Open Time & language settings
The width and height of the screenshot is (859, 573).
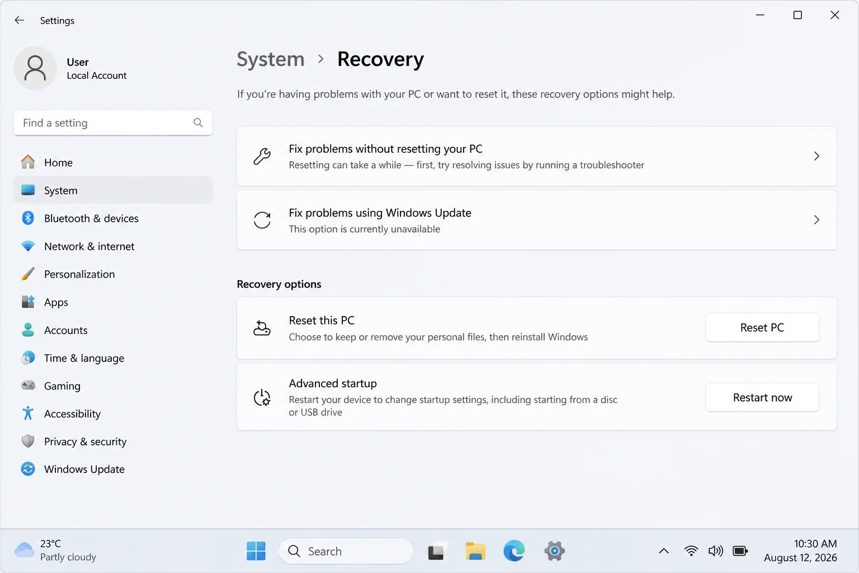coord(113,358)
